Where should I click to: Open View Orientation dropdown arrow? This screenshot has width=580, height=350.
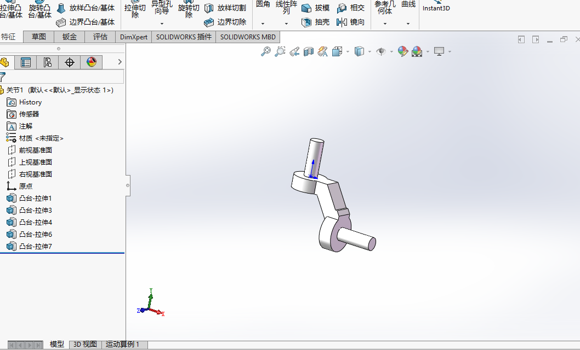tap(348, 51)
